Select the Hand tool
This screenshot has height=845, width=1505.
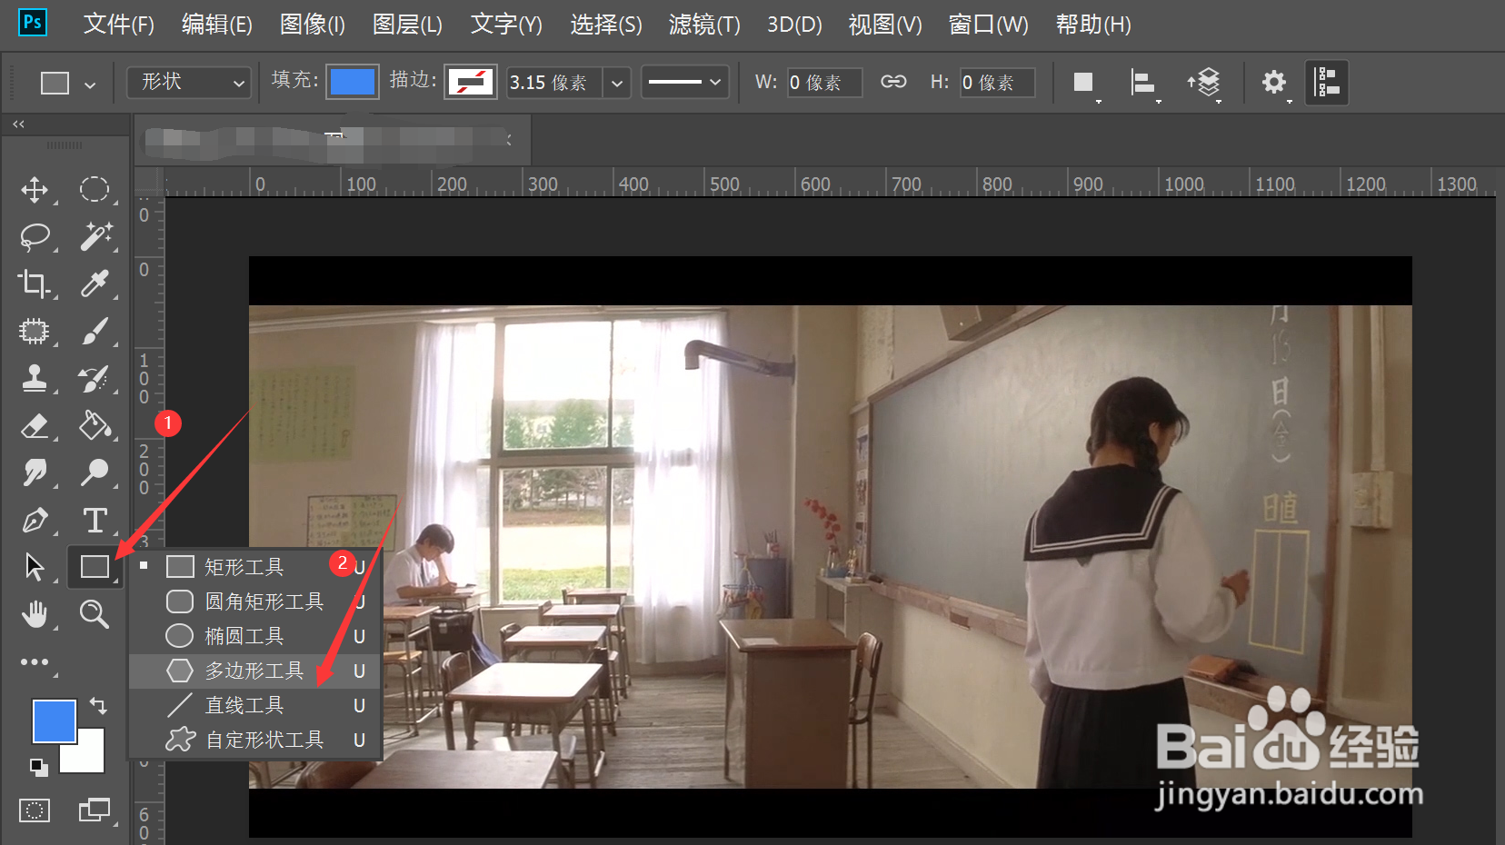[x=35, y=614]
